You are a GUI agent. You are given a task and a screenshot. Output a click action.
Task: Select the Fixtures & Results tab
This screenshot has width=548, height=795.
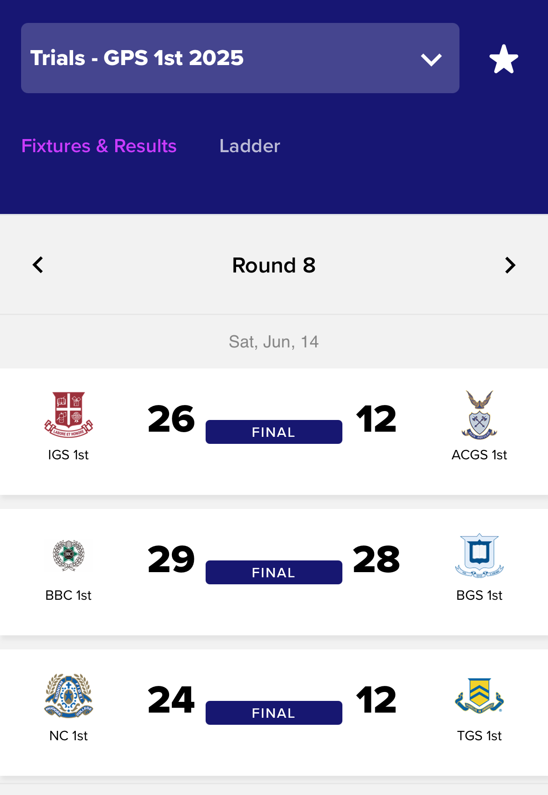[99, 146]
